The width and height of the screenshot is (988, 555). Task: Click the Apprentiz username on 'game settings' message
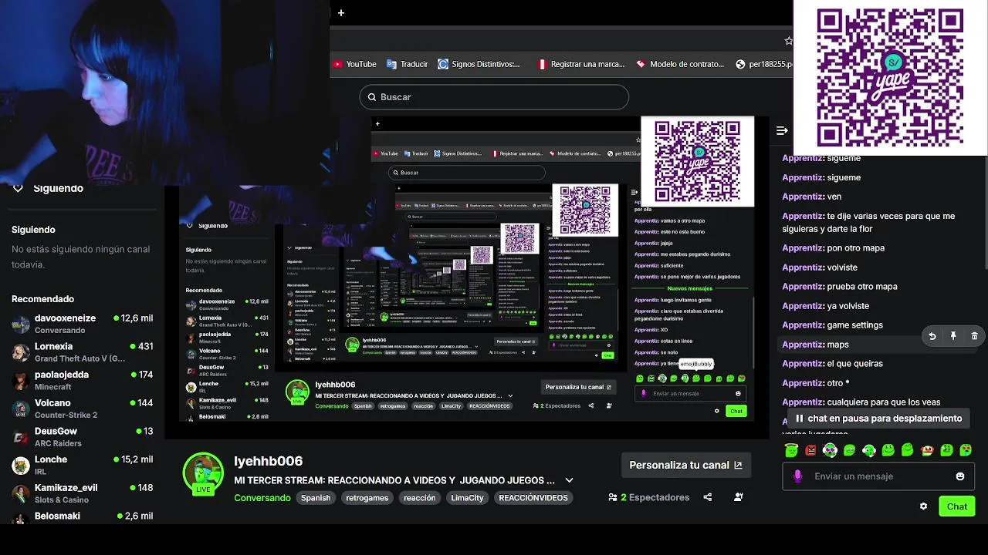pos(803,325)
